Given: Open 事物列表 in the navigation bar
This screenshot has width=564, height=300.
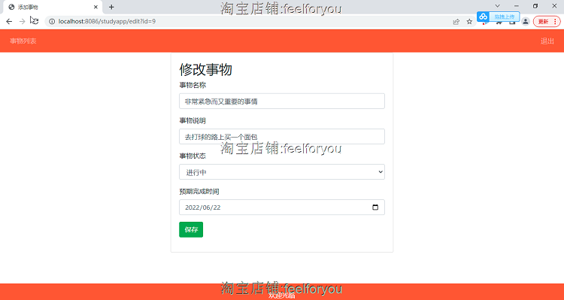Looking at the screenshot, I should pos(23,41).
